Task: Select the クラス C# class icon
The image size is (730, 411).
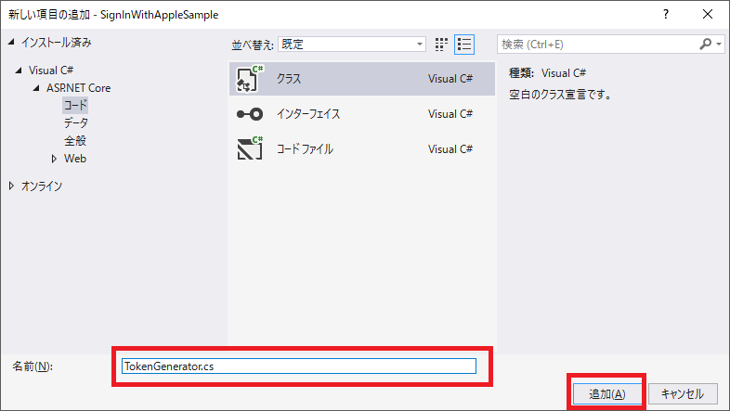Action: (x=250, y=79)
